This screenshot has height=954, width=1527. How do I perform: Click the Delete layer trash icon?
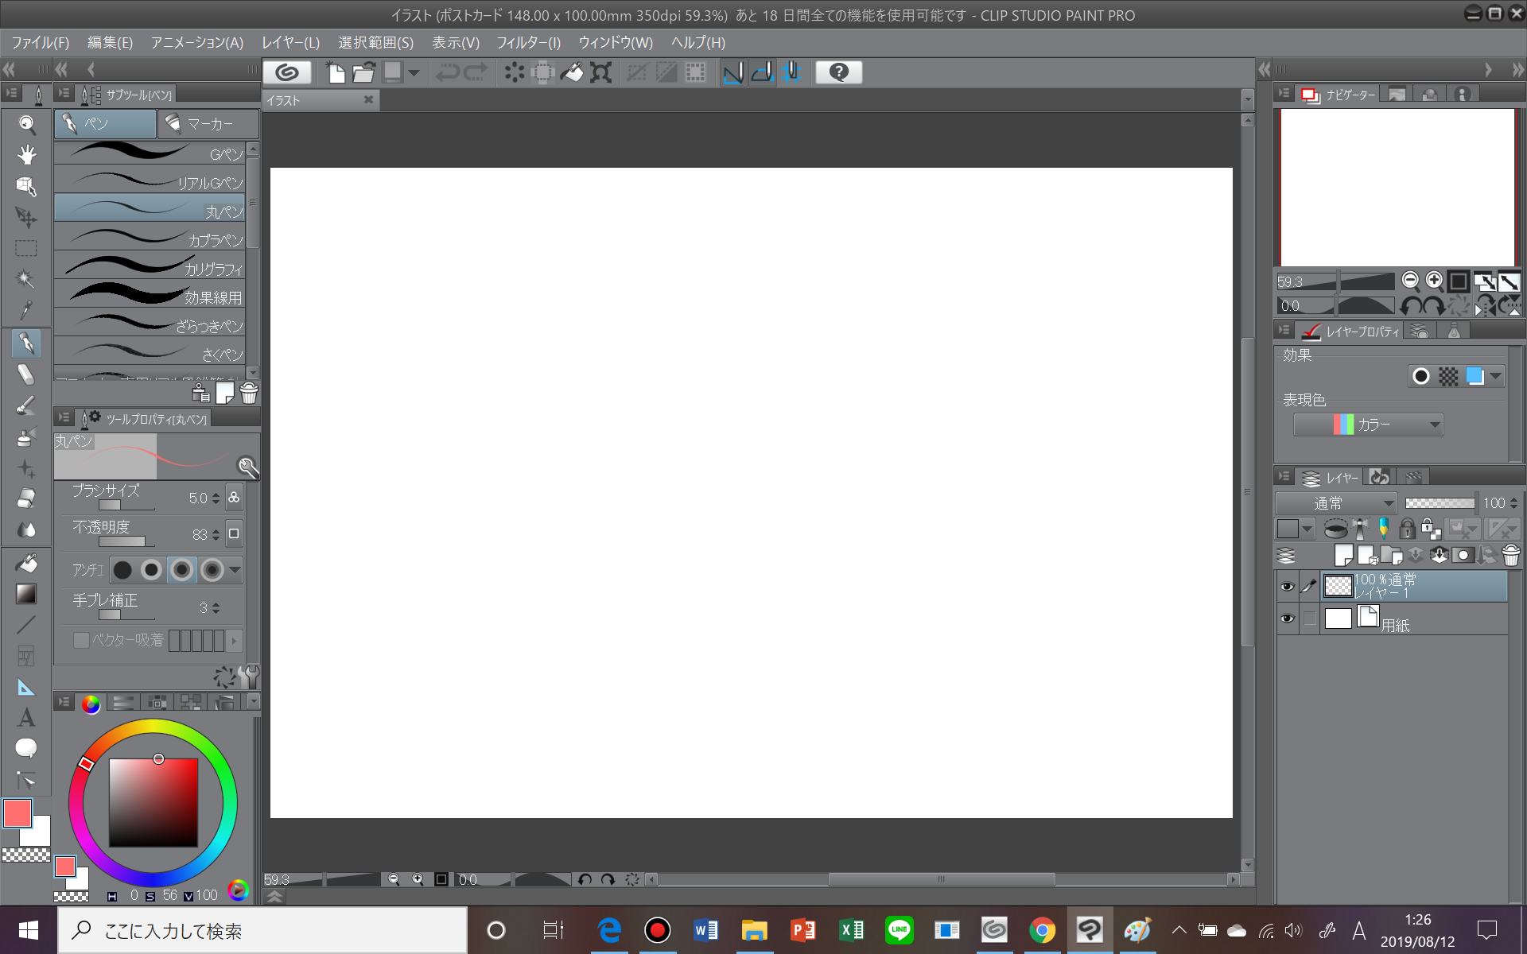[1510, 555]
